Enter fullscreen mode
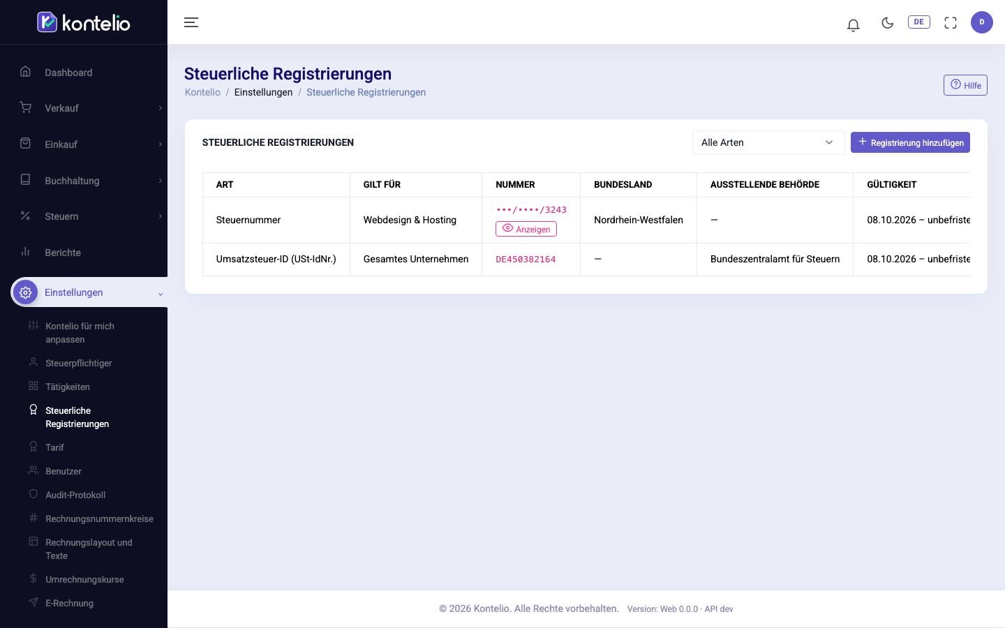 [x=951, y=22]
